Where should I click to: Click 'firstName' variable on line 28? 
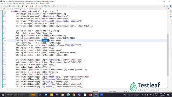point(29,36)
